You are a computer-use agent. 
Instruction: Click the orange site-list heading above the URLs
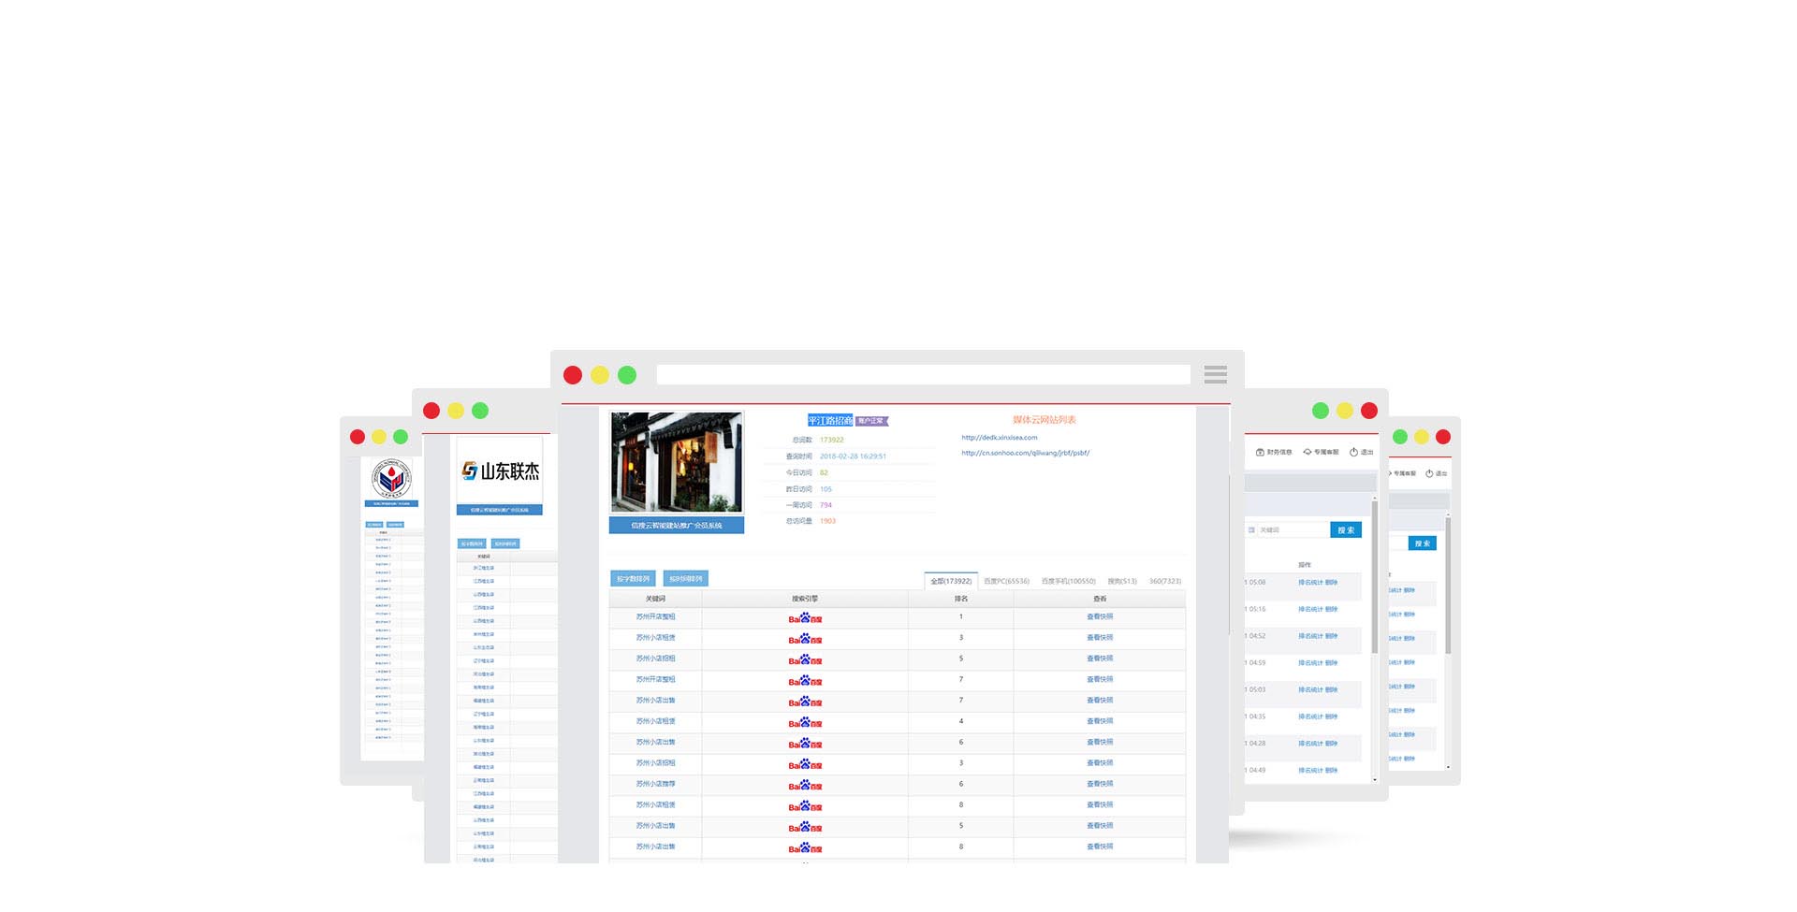pos(1045,420)
